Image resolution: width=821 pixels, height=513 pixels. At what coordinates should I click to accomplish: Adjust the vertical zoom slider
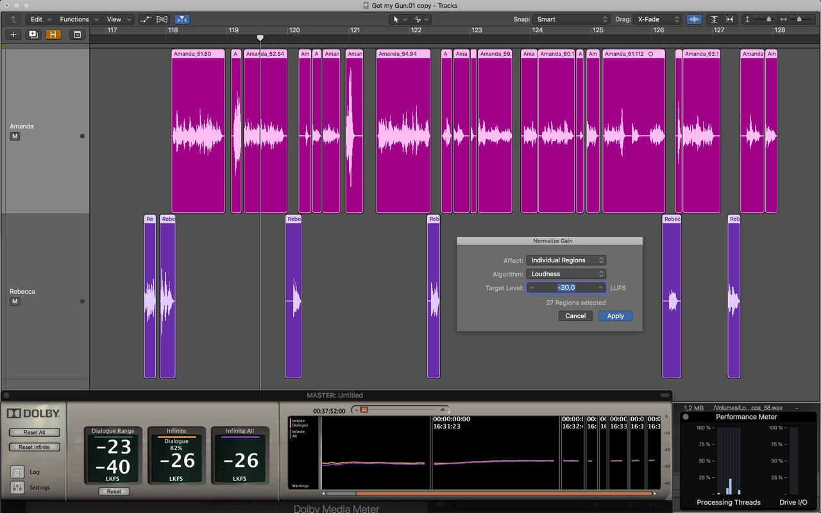[768, 19]
